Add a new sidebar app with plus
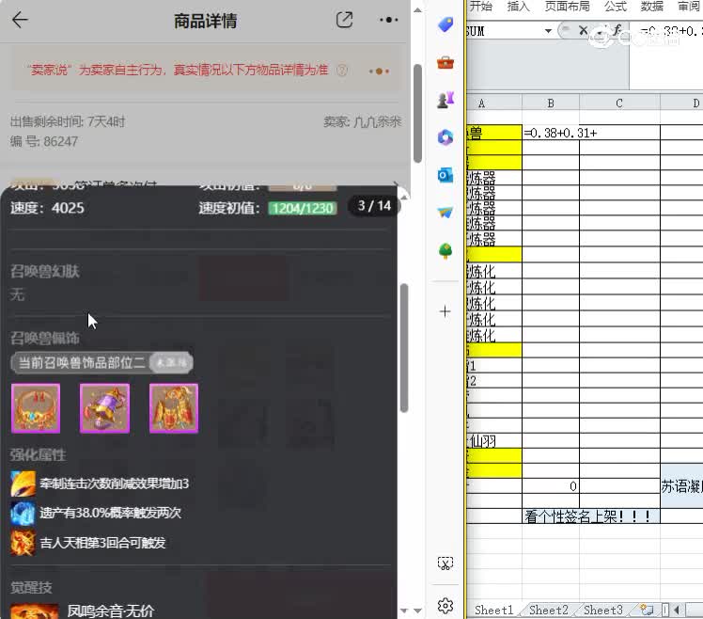Screen dimensions: 703x619 point(445,311)
